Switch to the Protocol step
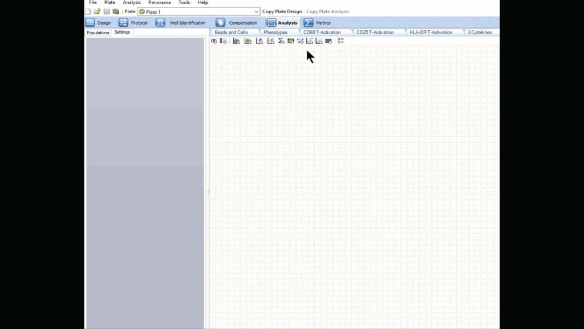 133,23
